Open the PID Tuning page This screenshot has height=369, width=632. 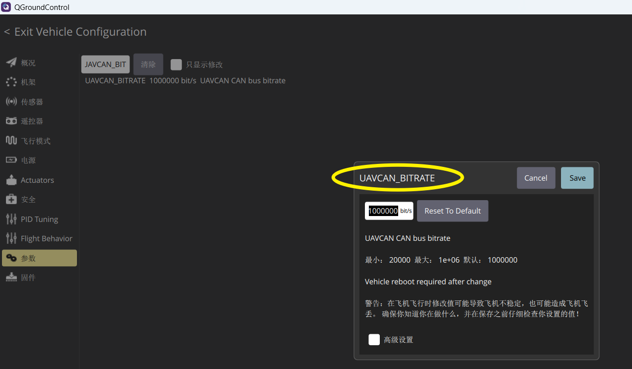tap(40, 219)
